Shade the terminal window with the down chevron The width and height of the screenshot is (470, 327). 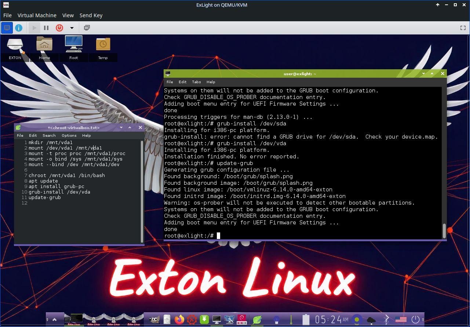(423, 74)
